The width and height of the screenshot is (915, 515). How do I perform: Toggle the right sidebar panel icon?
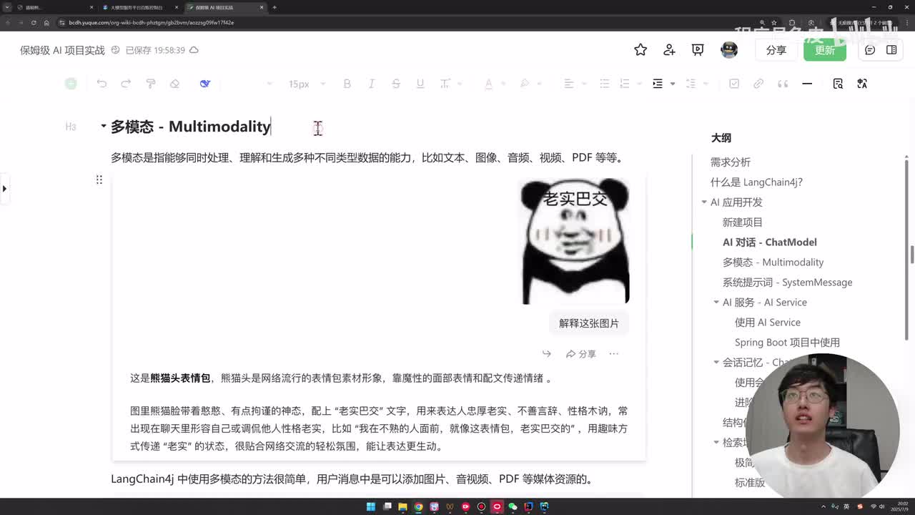tap(891, 50)
